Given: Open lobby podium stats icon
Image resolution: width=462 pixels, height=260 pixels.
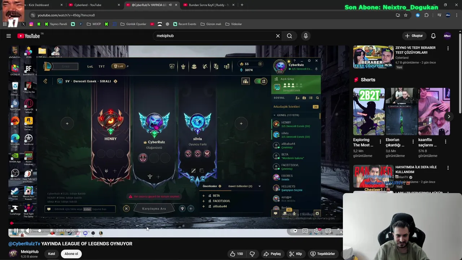Looking at the screenshot, I should [245, 81].
